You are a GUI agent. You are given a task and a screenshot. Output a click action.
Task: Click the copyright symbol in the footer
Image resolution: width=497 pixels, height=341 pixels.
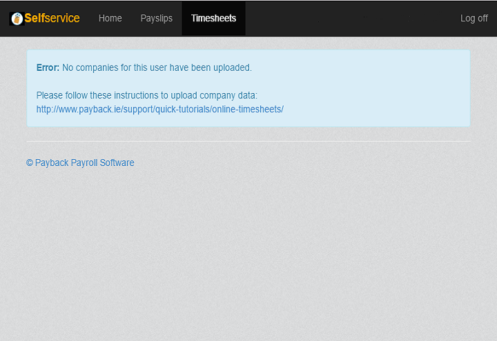pyautogui.click(x=30, y=163)
